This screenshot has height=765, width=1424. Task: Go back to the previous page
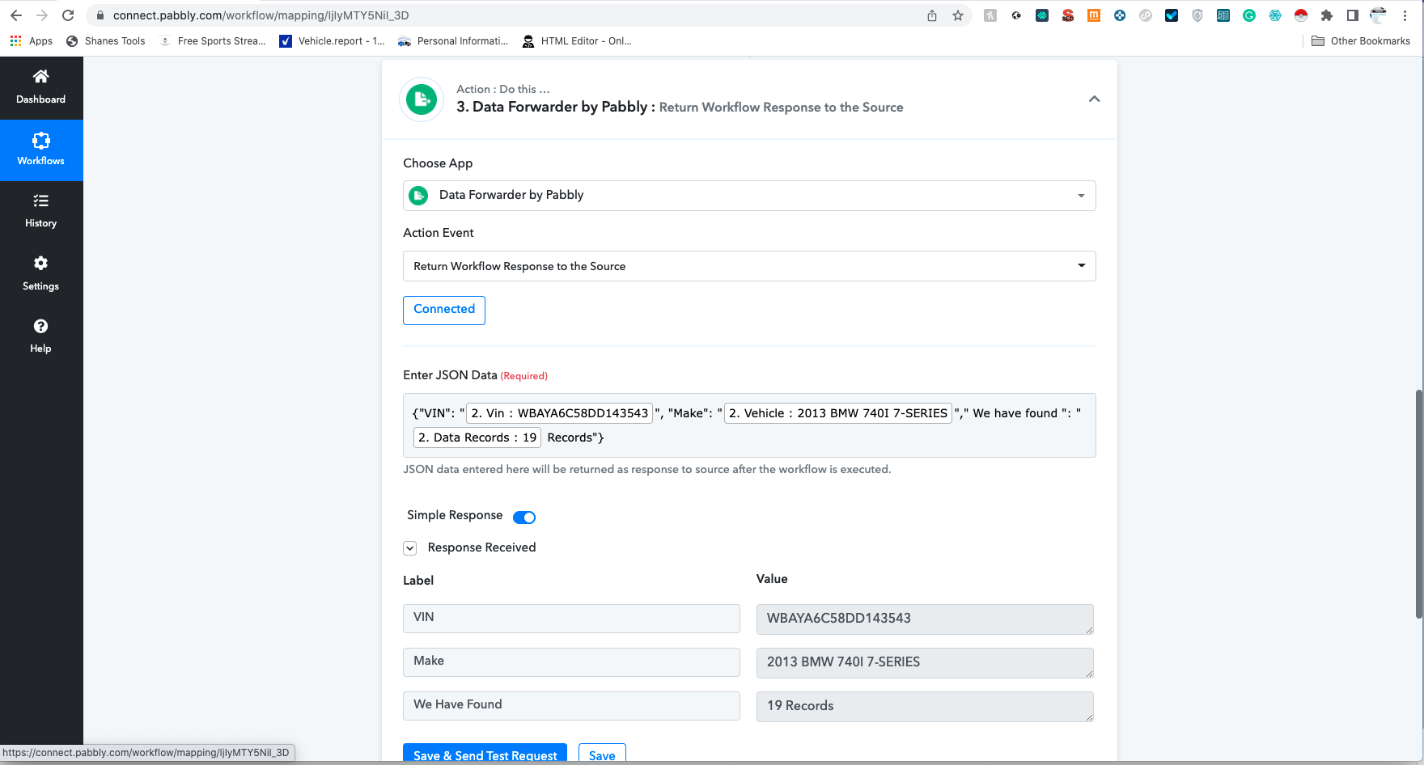tap(16, 15)
